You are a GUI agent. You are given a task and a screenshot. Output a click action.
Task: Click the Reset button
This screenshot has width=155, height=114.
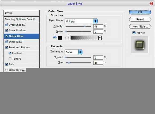pyautogui.click(x=140, y=19)
